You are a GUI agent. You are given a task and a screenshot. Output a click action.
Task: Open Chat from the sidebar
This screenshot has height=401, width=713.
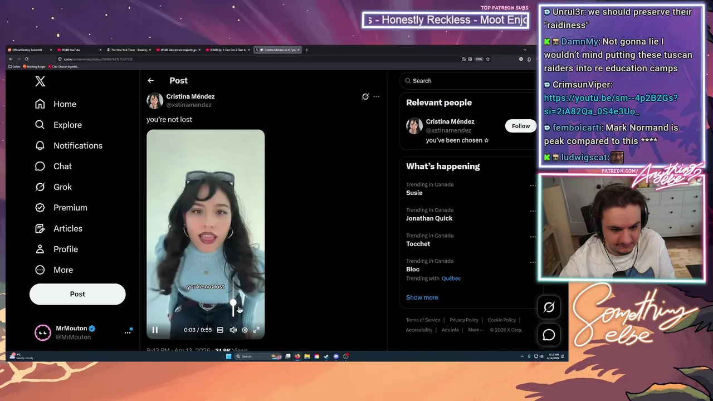53,166
